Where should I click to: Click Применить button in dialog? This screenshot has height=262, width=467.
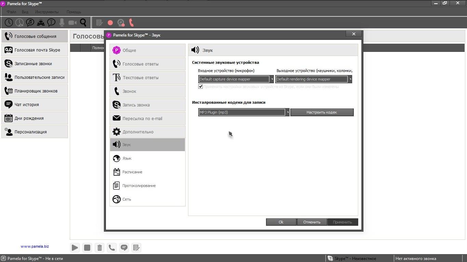[343, 222]
